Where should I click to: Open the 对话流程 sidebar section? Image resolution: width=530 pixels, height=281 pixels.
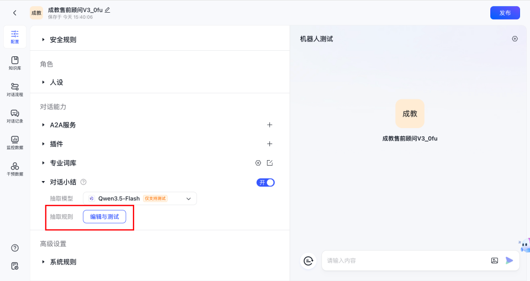[15, 89]
